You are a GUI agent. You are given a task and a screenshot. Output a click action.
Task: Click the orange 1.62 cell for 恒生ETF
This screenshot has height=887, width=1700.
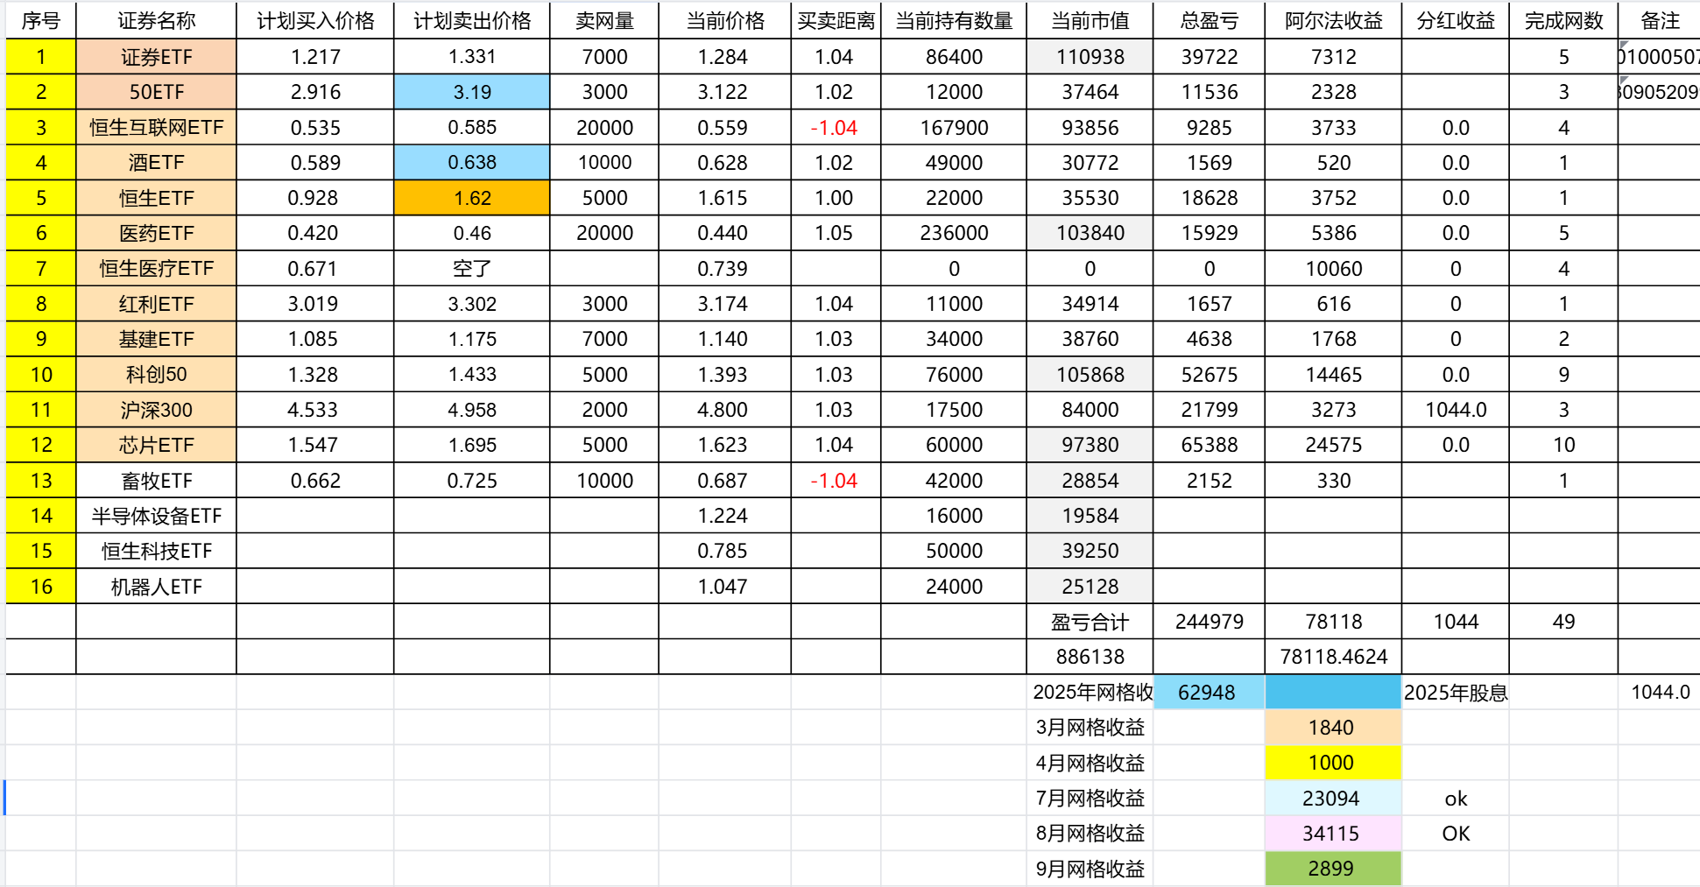point(472,198)
